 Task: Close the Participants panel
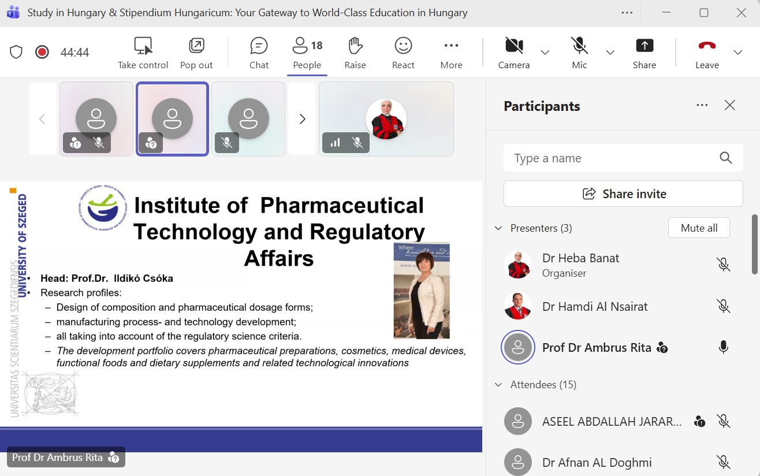[730, 105]
